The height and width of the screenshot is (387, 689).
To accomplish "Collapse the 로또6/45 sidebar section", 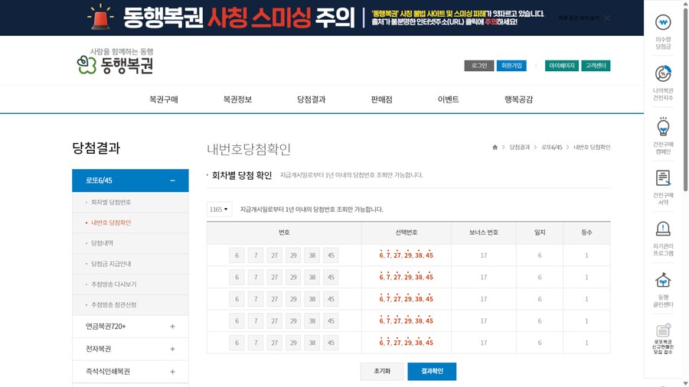I will (172, 180).
